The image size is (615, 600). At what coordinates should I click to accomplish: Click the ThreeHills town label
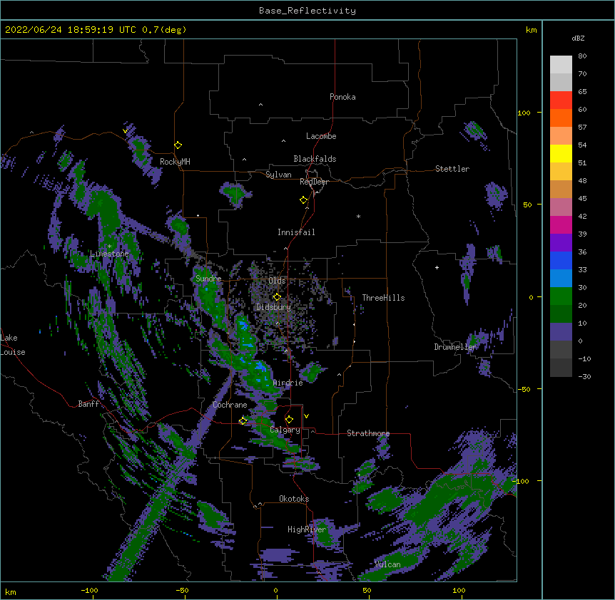pyautogui.click(x=383, y=298)
